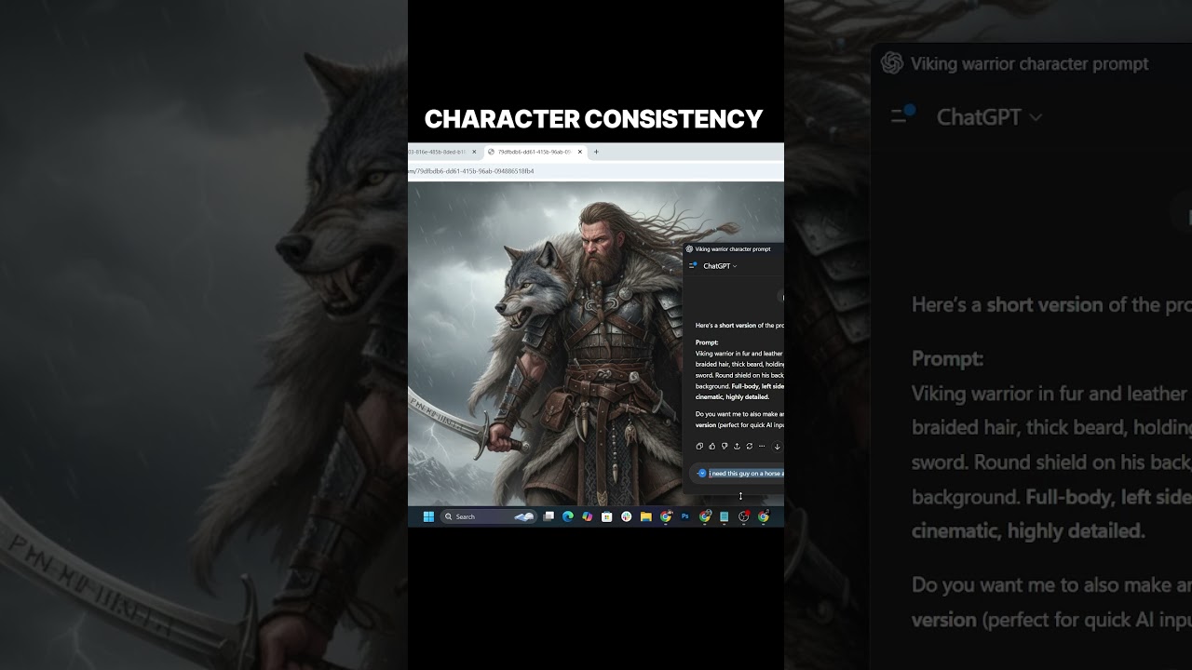Open a new browser tab
The image size is (1192, 670).
(x=596, y=152)
